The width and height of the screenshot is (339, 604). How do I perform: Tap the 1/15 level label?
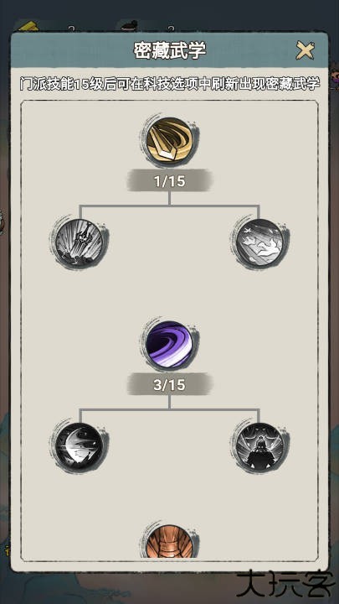point(169,180)
